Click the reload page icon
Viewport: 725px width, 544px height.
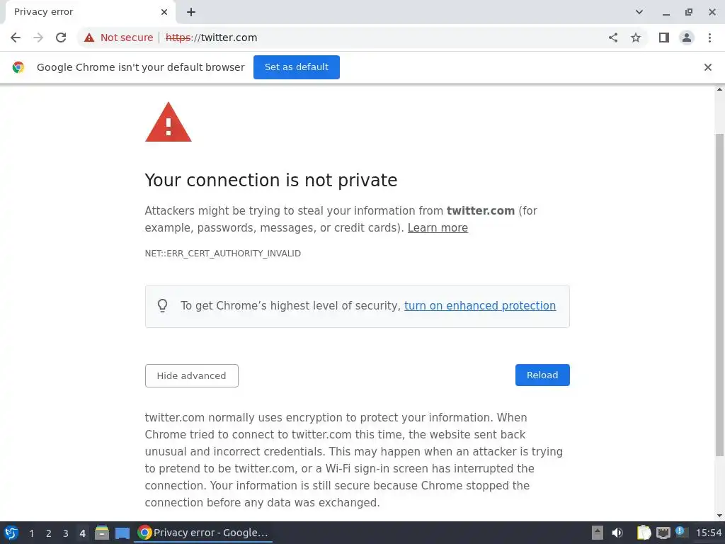tap(61, 38)
